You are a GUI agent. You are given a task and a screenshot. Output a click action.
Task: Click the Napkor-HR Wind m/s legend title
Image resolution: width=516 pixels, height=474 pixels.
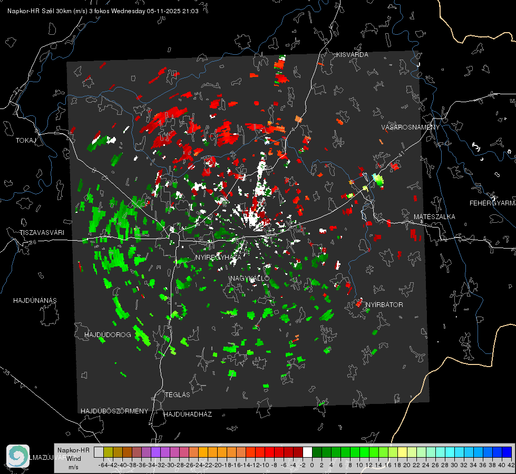(73, 459)
